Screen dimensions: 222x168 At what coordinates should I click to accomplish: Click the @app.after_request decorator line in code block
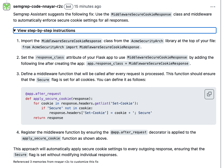(x=43, y=94)
